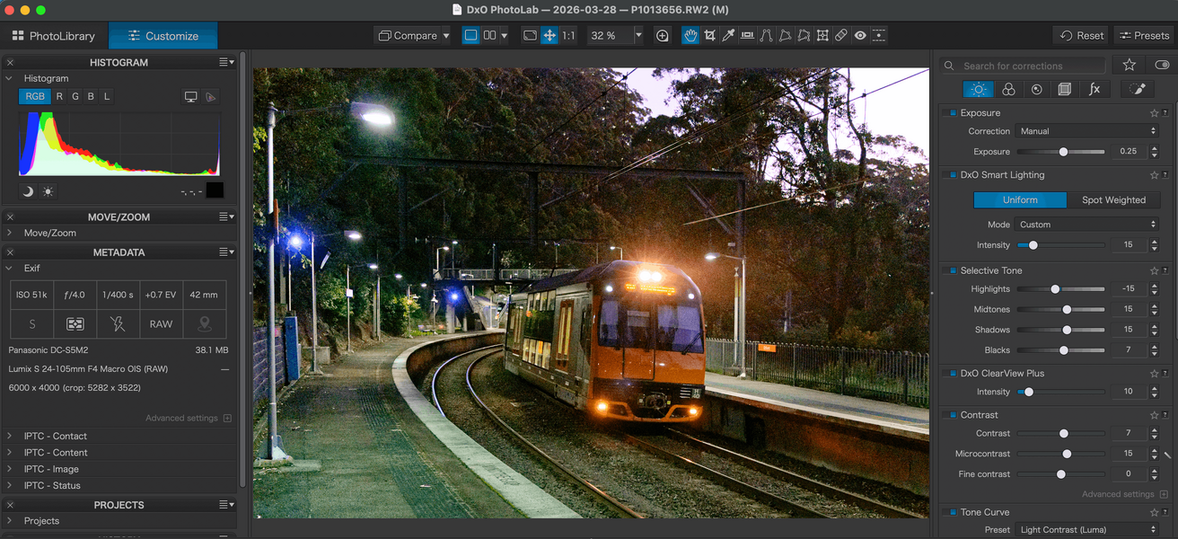Select the Hand tool in the toolbar
The image size is (1178, 539).
(690, 35)
